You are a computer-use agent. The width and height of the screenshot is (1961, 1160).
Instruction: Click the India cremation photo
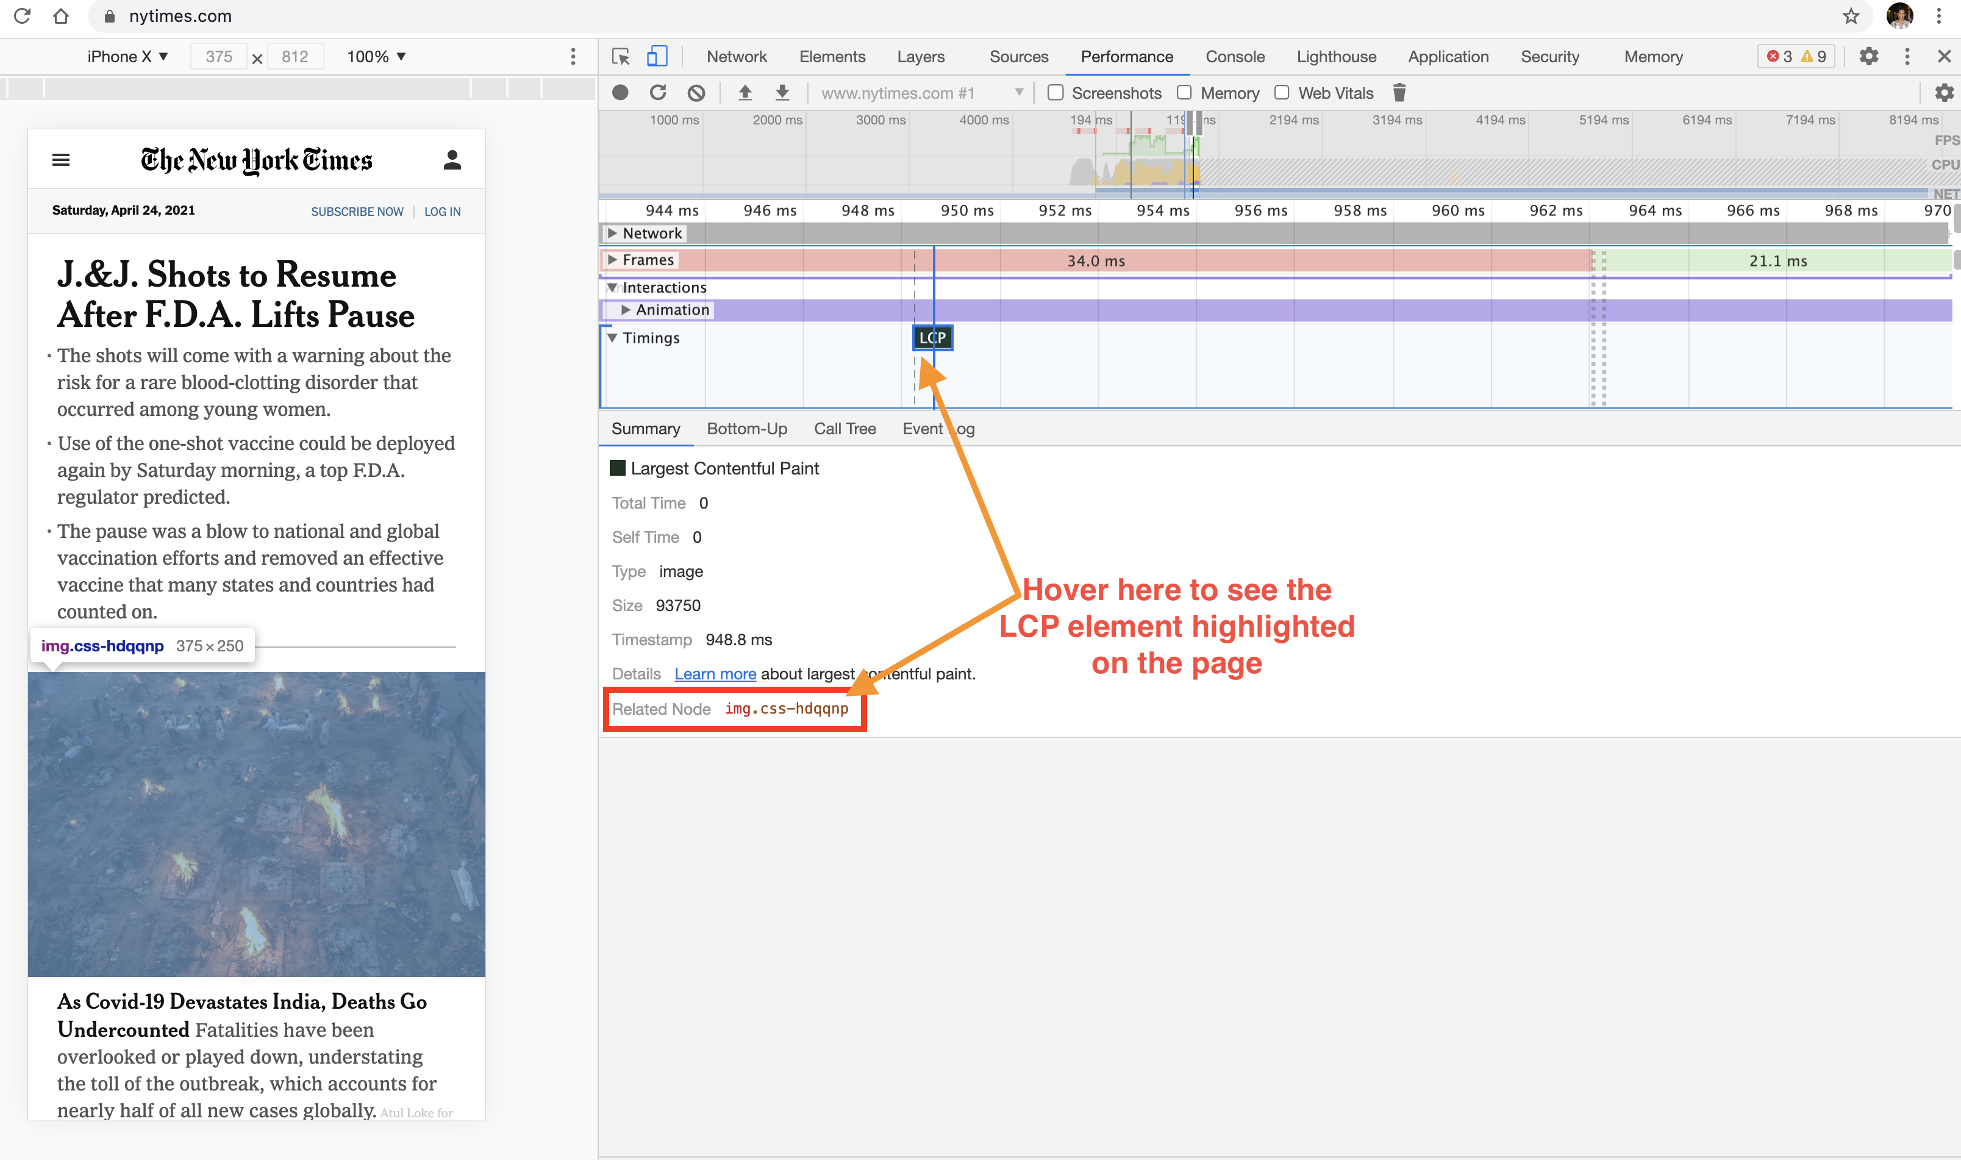click(256, 824)
